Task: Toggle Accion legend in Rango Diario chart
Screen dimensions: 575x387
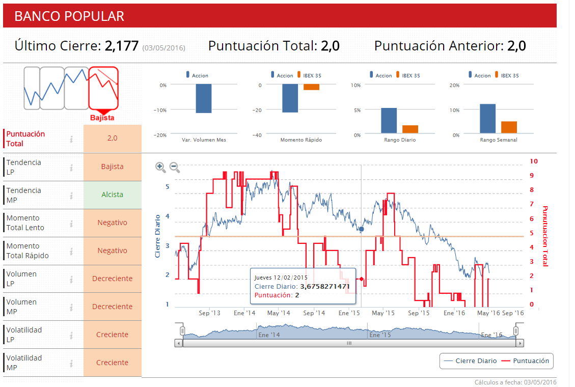Action: point(380,75)
